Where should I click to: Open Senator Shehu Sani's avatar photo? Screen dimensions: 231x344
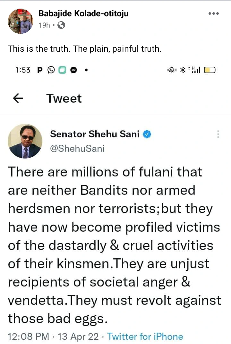25,141
